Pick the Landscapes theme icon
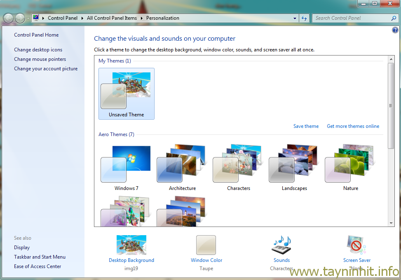This screenshot has width=401, height=280. click(x=294, y=164)
